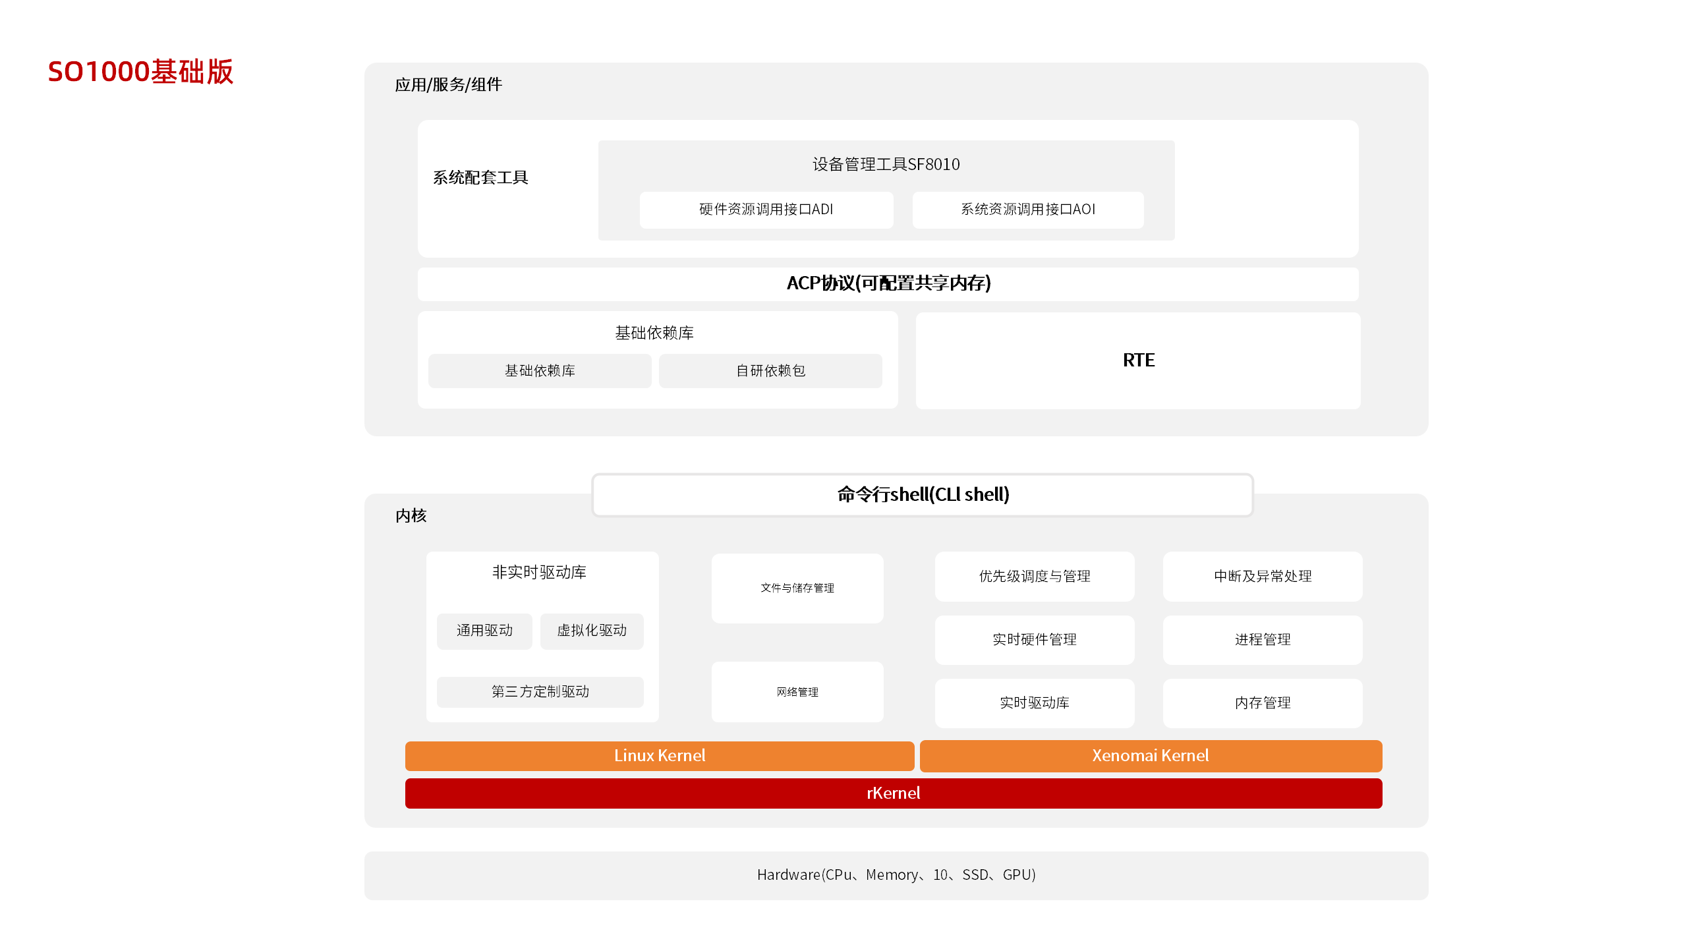Select the 系统资源调用接口AOI box
1687x949 pixels.
1027,210
